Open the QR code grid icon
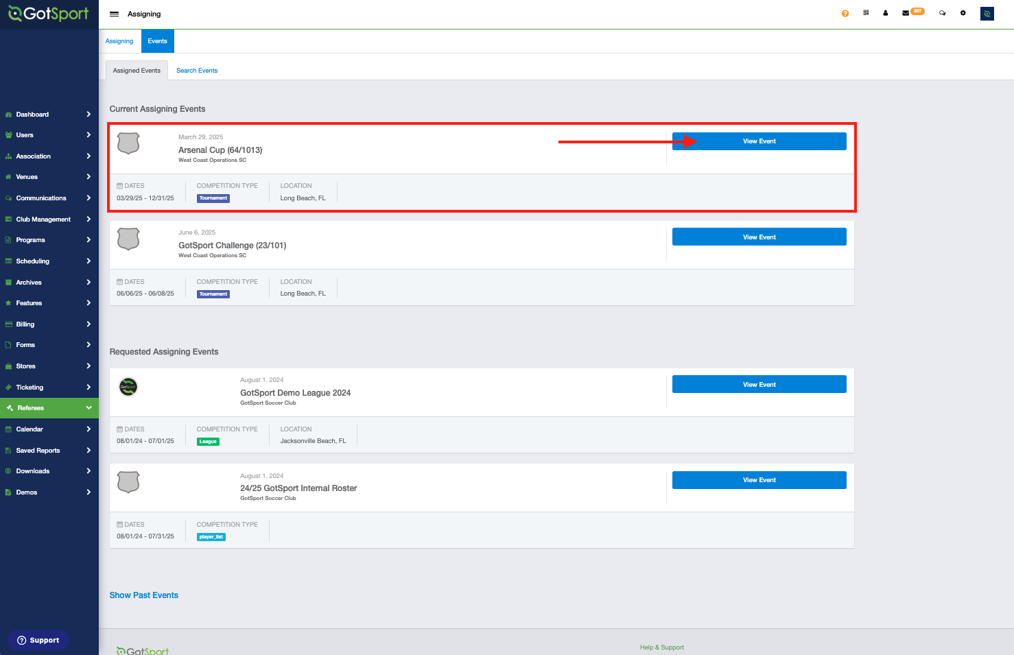Image resolution: width=1014 pixels, height=655 pixels. point(866,13)
